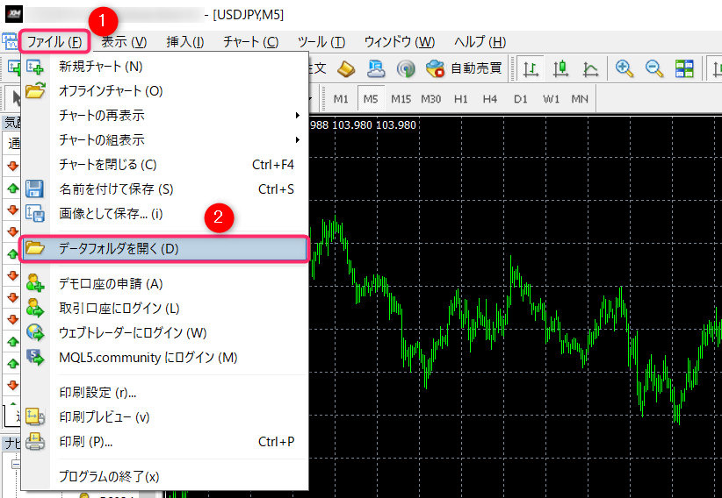Switch to bar chart display

pyautogui.click(x=531, y=69)
